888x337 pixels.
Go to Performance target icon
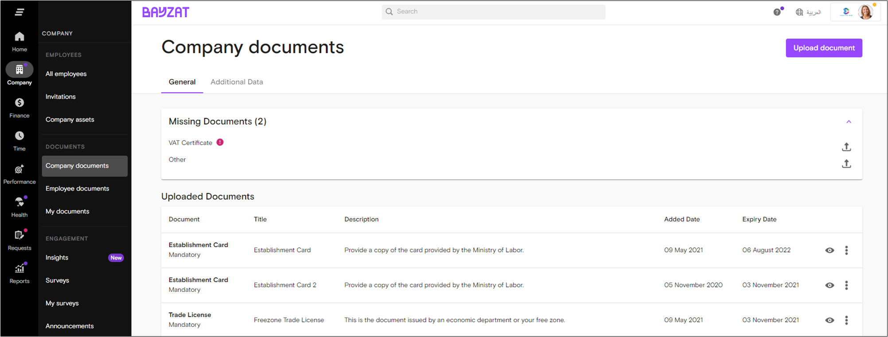point(19,170)
